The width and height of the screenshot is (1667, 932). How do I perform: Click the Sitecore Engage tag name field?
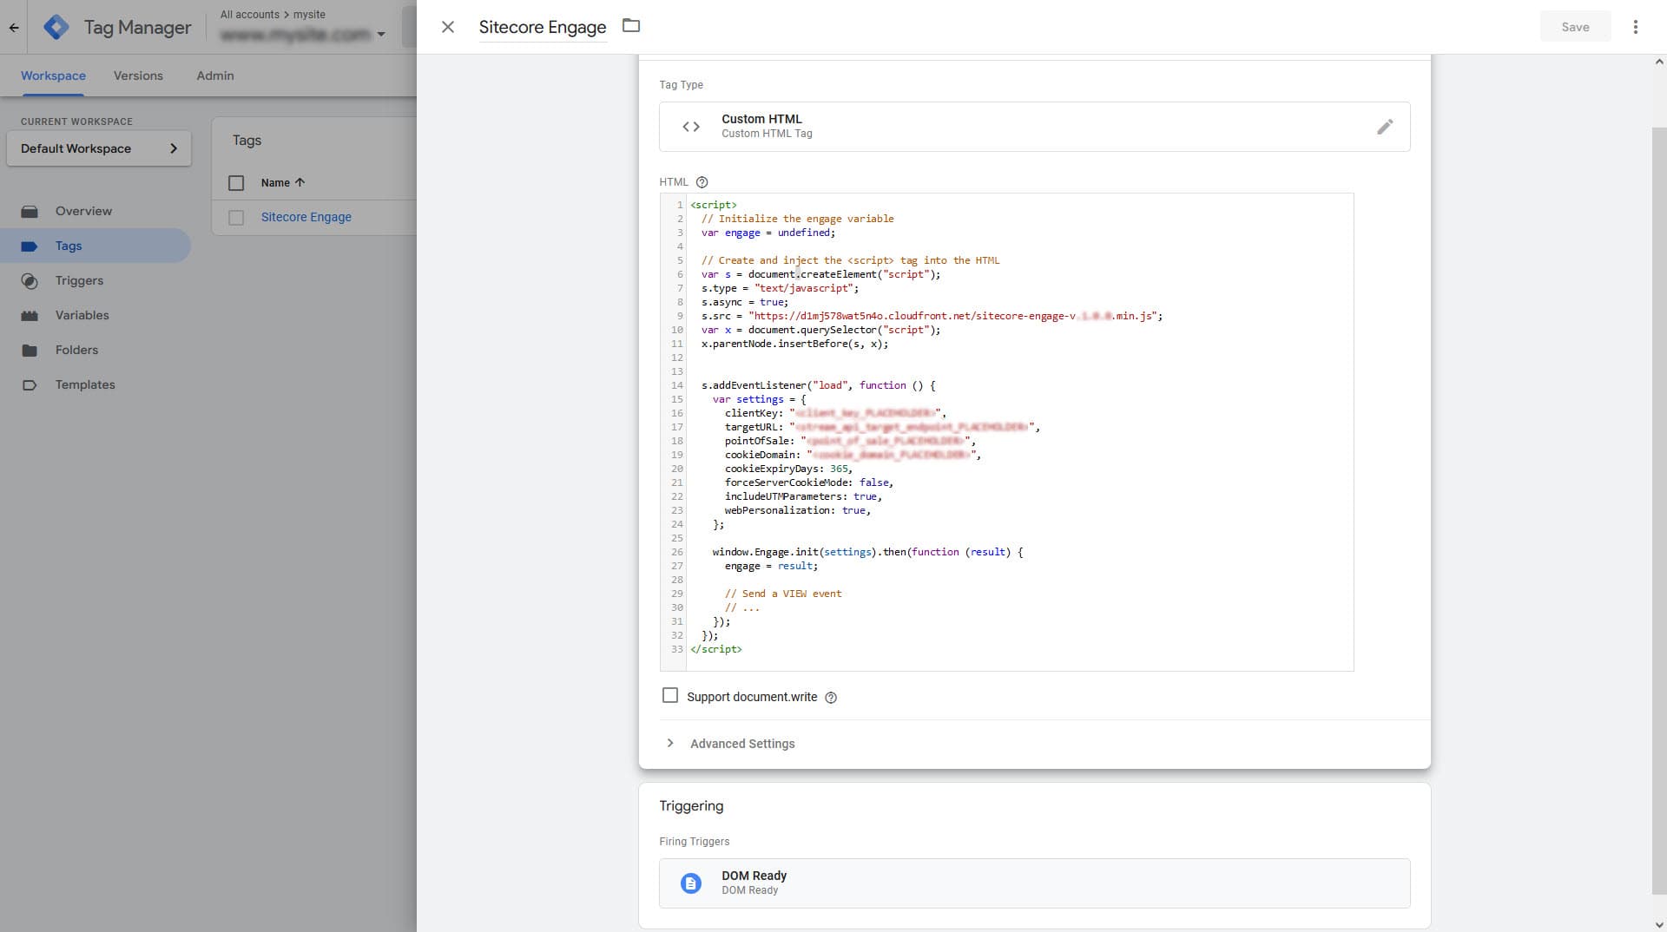click(543, 27)
